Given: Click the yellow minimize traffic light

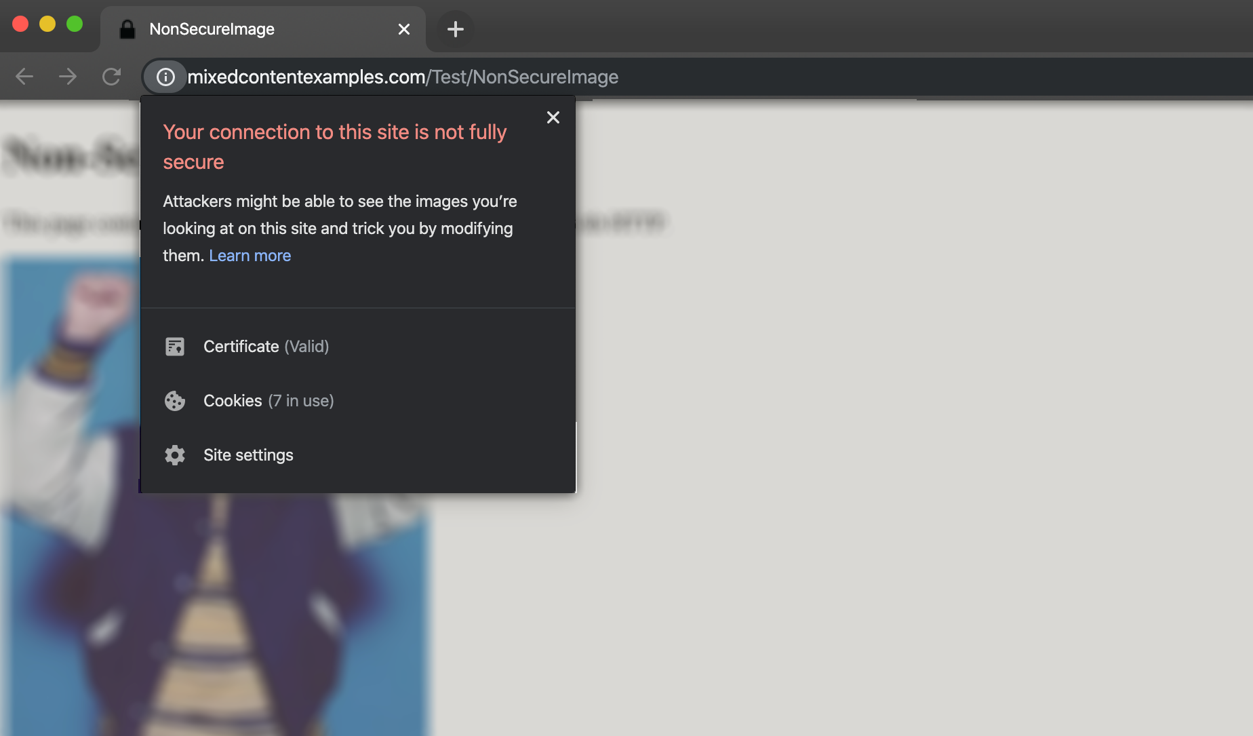Looking at the screenshot, I should tap(47, 23).
